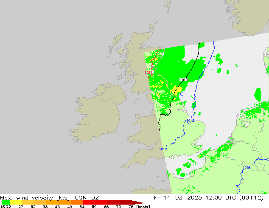The image size is (269, 208).
Task: Select the red 1015 isobar label
Action: click(x=149, y=73)
